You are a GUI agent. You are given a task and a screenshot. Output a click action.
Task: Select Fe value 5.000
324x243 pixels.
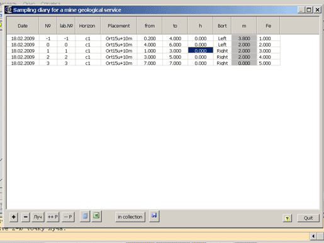pyautogui.click(x=269, y=63)
